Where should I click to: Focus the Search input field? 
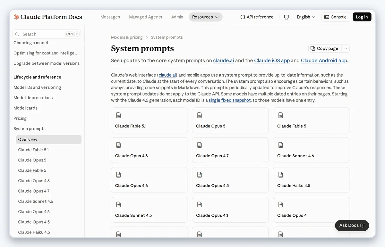(x=47, y=34)
